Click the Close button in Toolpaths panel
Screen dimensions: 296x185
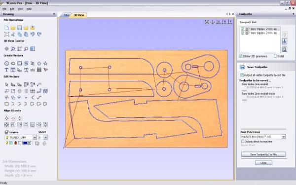[x=263, y=163]
